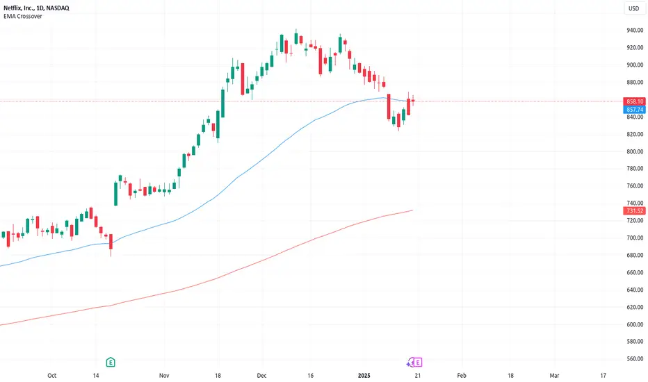Open the USD currency selector
Viewport: 648px width, 382px height.
coord(634,8)
